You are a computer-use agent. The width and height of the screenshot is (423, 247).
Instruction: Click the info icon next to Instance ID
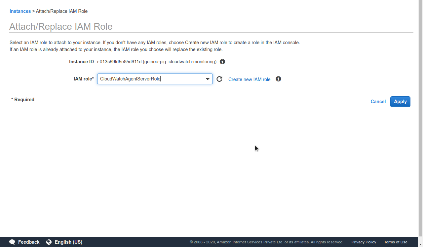pos(222,62)
